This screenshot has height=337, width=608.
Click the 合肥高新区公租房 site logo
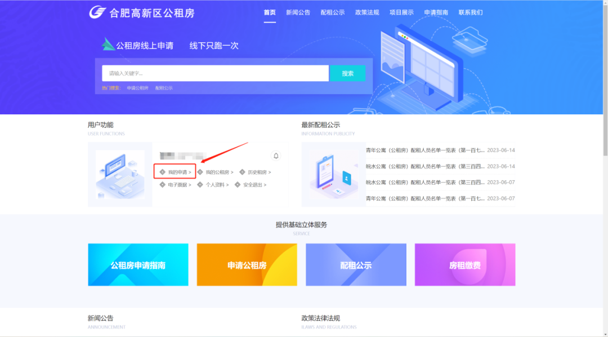142,12
